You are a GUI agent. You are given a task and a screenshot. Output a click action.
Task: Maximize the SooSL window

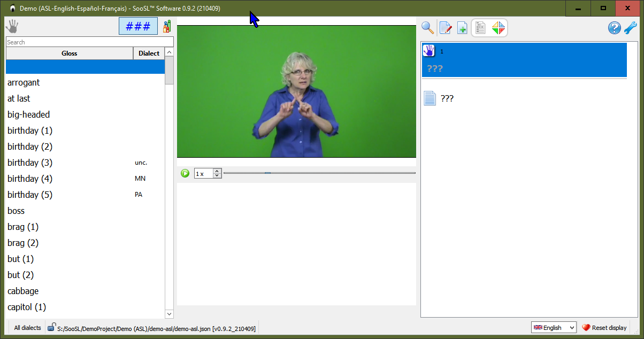(x=603, y=8)
